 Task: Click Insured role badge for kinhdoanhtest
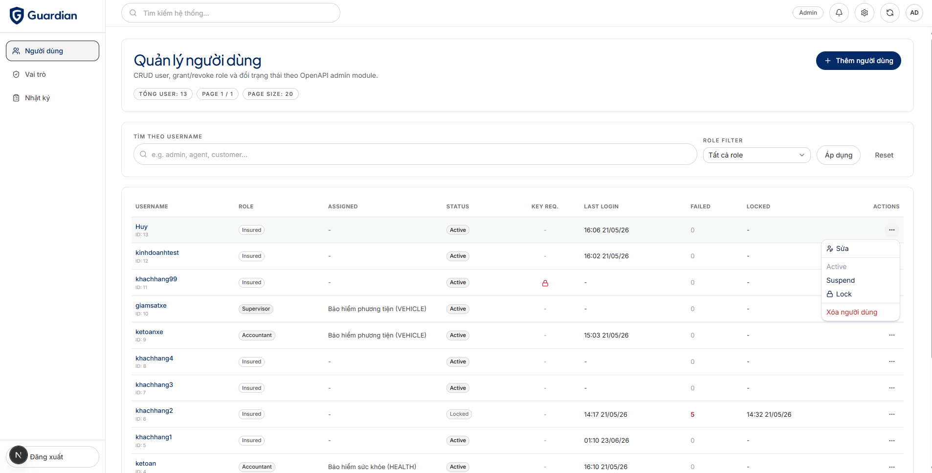pyautogui.click(x=251, y=256)
